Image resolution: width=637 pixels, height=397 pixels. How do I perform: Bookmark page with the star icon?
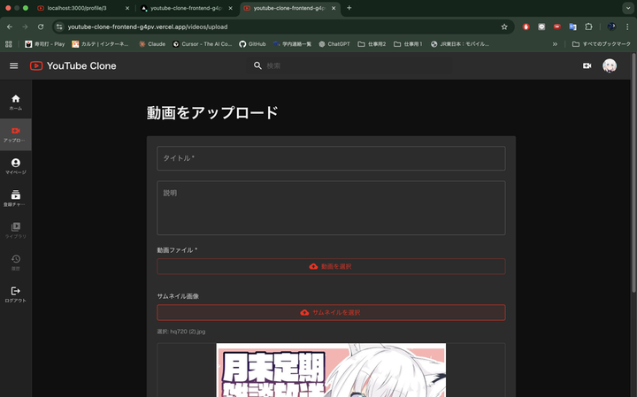click(x=504, y=27)
